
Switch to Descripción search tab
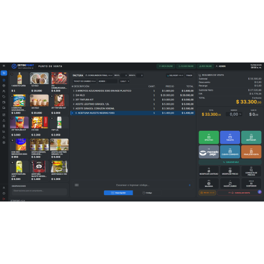(x=119, y=193)
